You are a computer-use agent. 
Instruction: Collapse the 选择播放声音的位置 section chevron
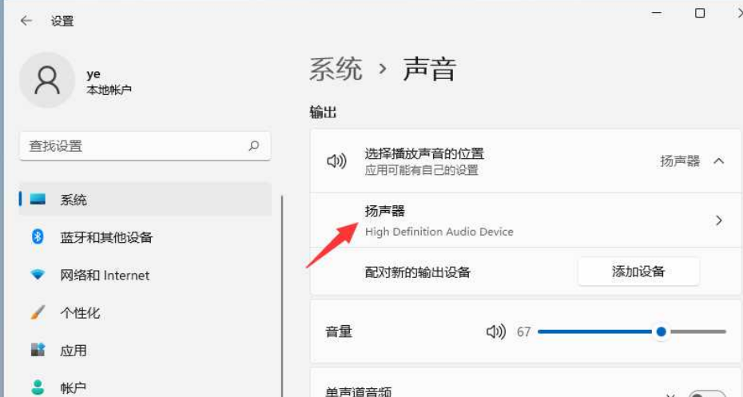click(x=719, y=161)
